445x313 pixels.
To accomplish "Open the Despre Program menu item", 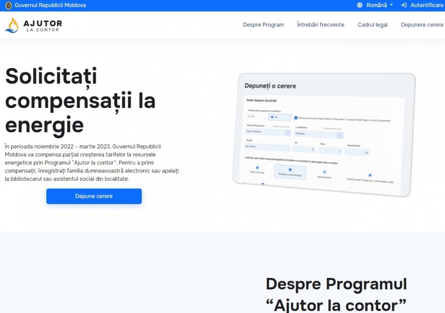I will pos(263,25).
